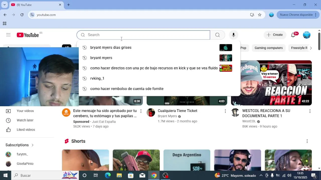The height and width of the screenshot is (180, 321).
Task: Click Just Eat advertiser avatar
Action: (66, 112)
